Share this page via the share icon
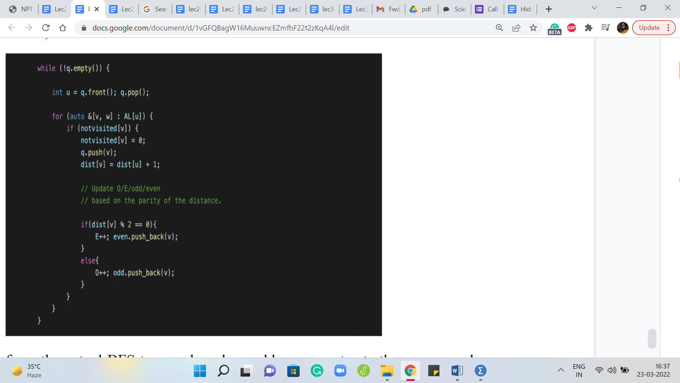Image resolution: width=680 pixels, height=383 pixels. 516,28
